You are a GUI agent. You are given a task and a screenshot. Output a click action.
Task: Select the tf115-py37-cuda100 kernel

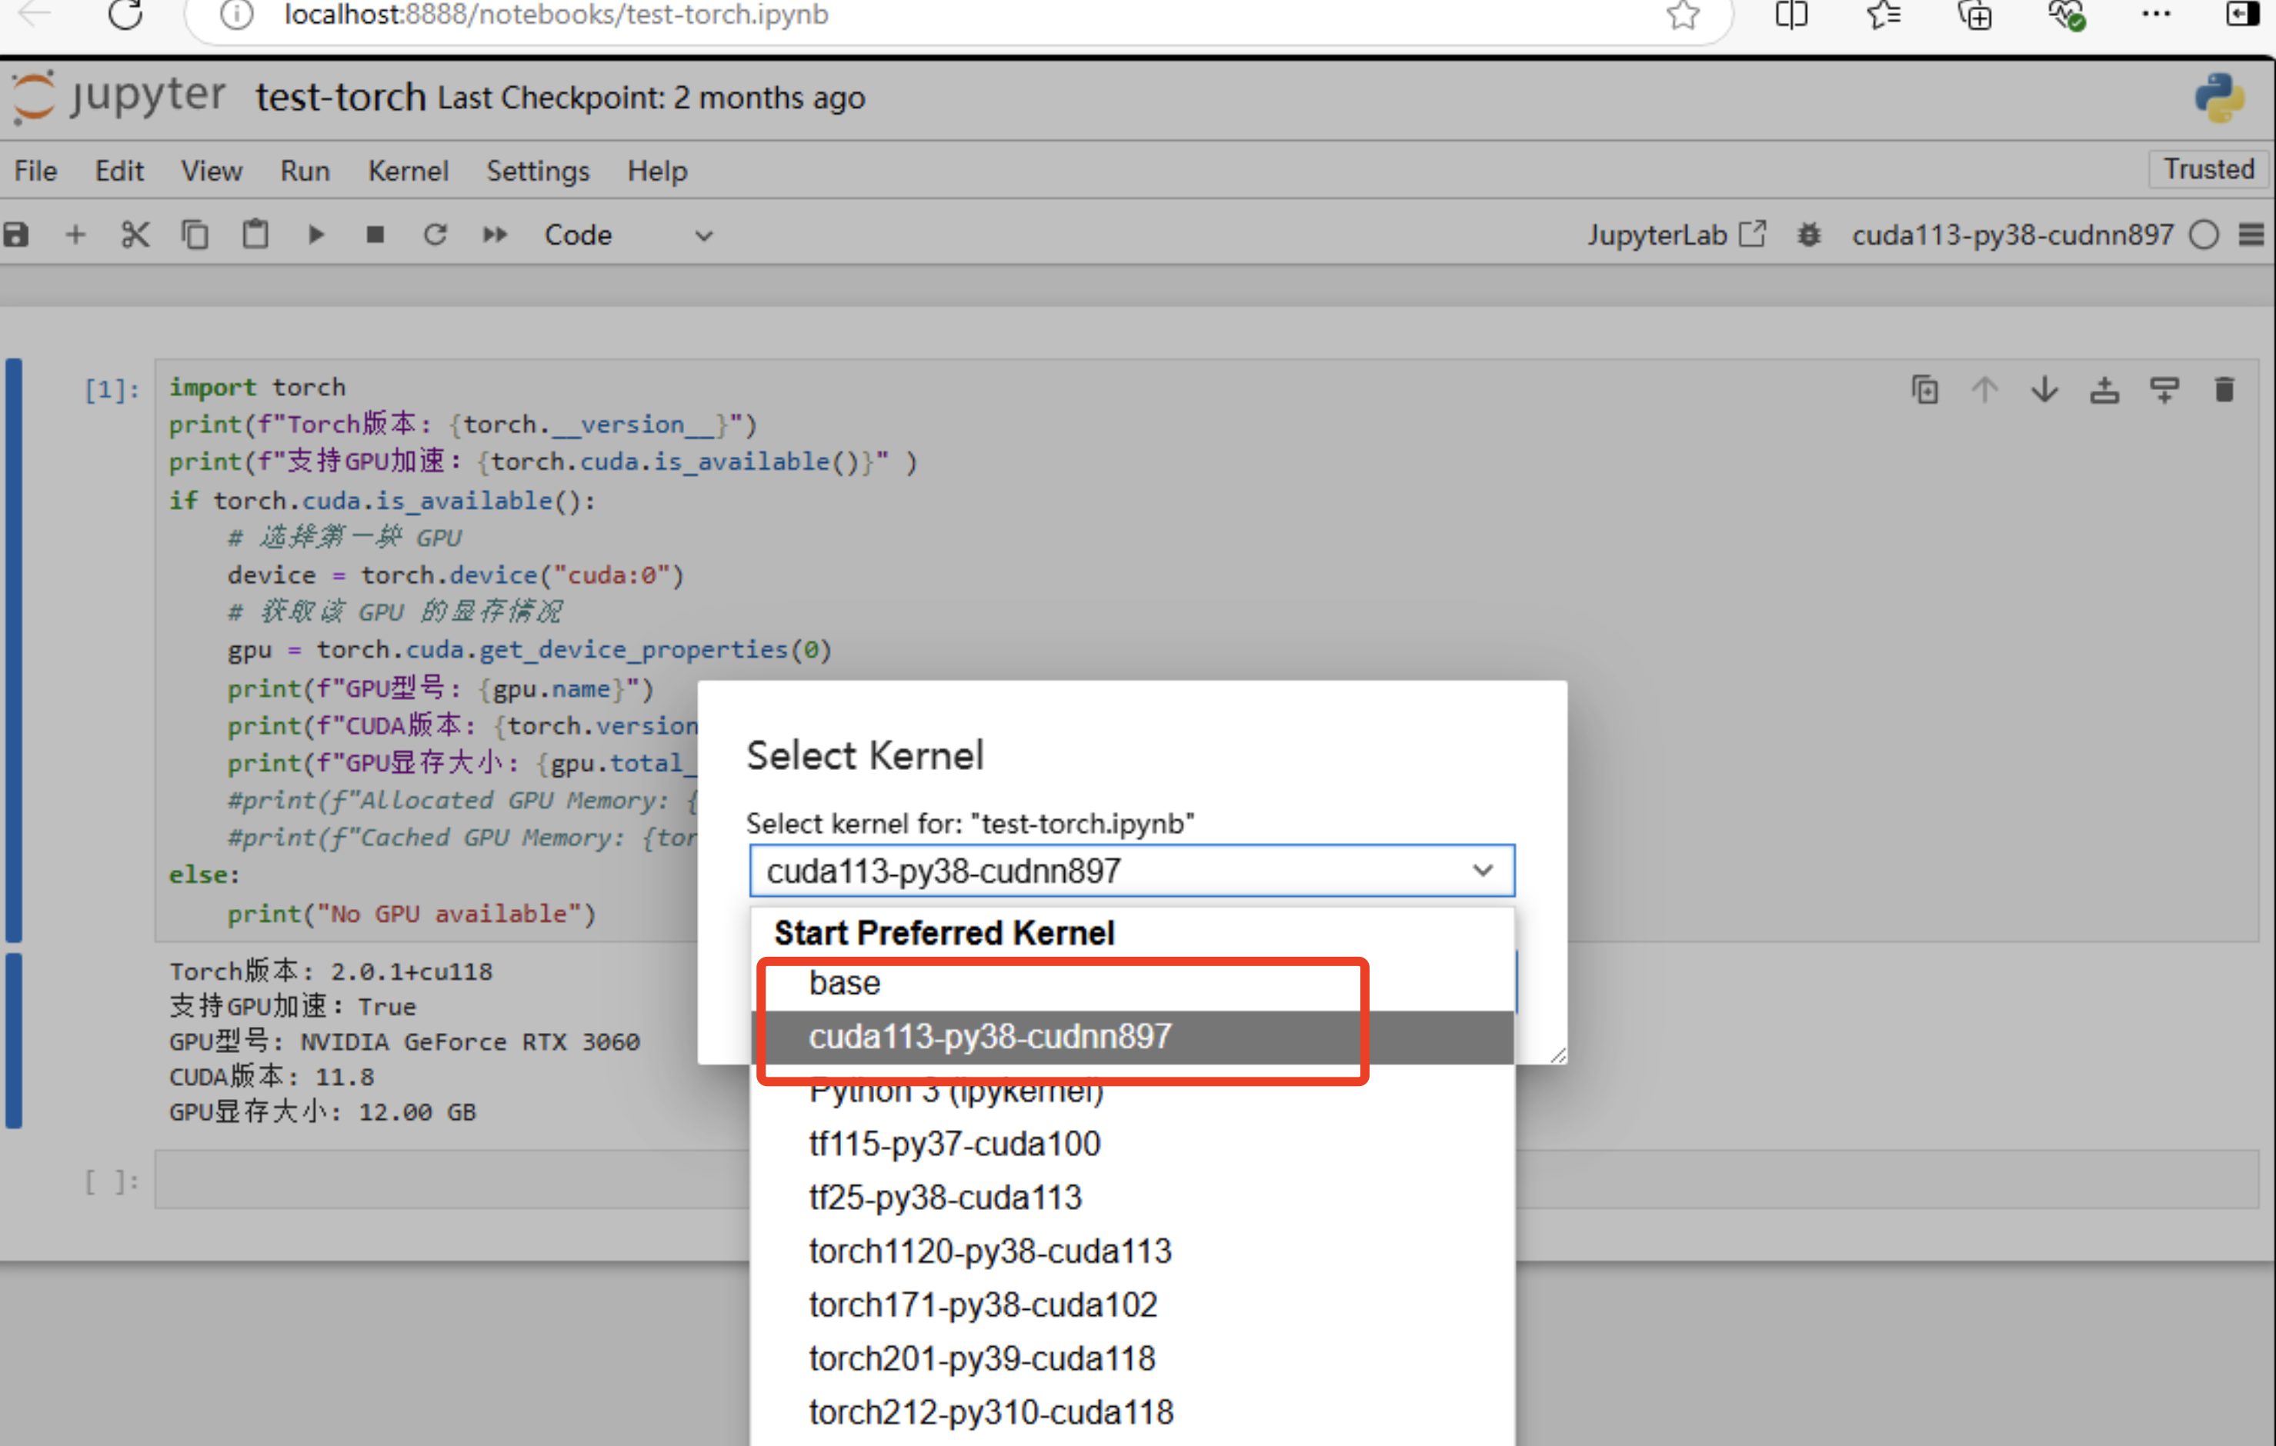[x=1133, y=1144]
